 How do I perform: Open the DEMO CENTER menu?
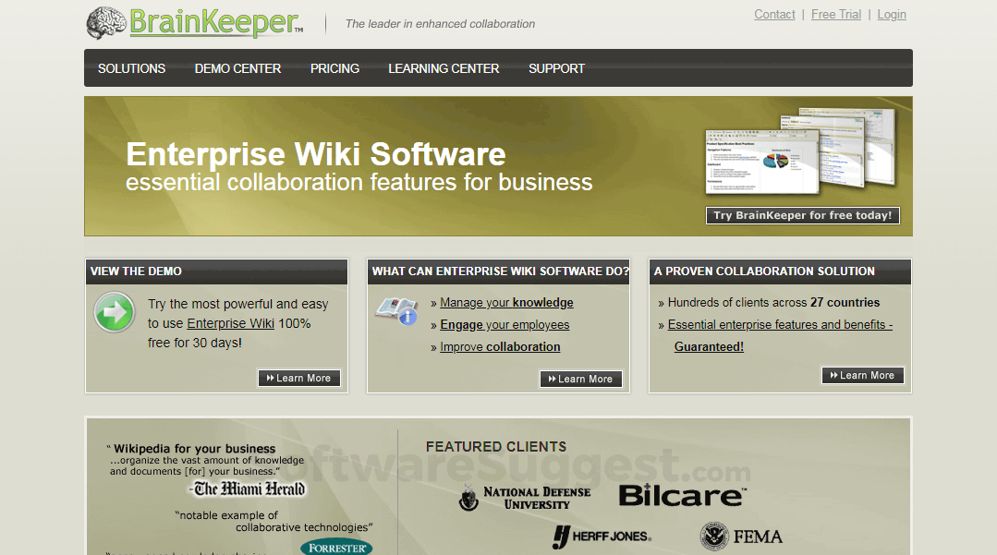[x=237, y=67]
